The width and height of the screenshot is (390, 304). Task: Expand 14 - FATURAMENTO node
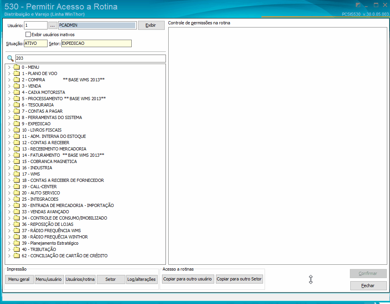[9, 155]
